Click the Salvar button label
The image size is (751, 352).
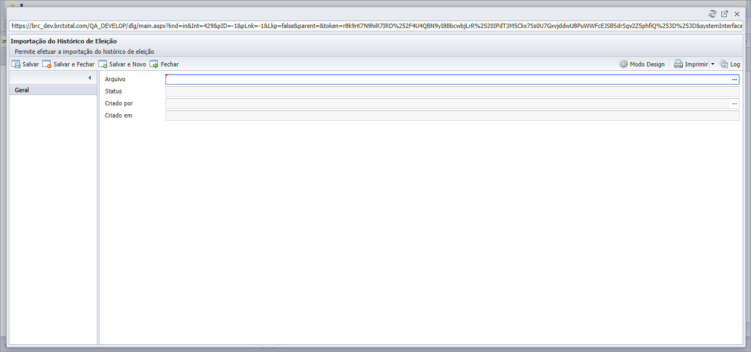point(31,64)
